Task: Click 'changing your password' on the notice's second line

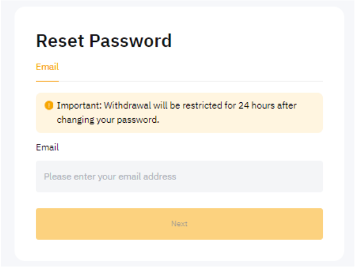Action: 108,120
